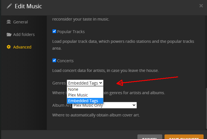The image size is (207, 139).
Task: Click the Advanced gear icon
Action: tap(9, 47)
